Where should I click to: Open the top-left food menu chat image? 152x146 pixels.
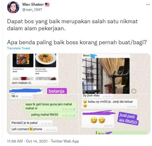(43, 74)
